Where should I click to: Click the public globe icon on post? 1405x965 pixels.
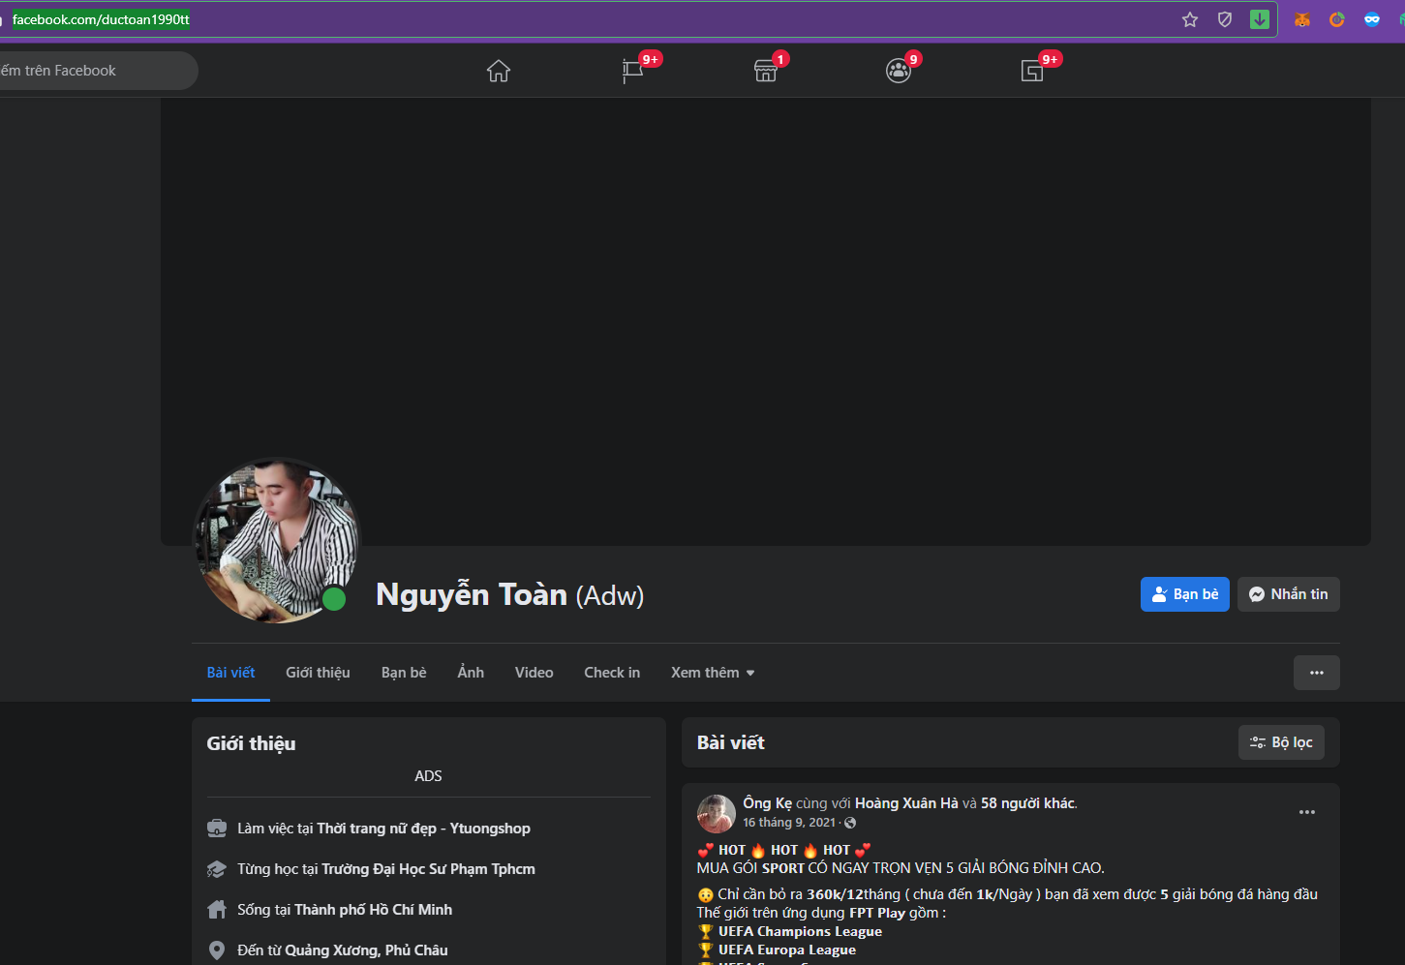point(850,823)
